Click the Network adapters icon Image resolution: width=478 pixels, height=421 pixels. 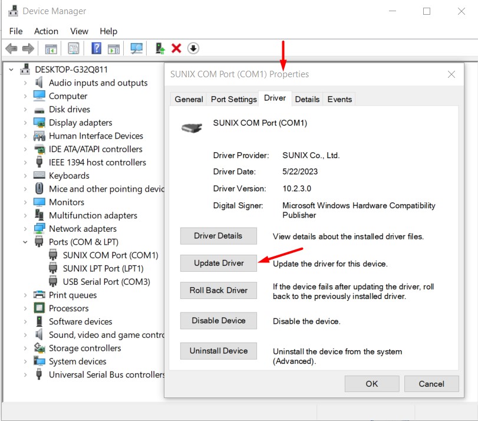pos(39,228)
